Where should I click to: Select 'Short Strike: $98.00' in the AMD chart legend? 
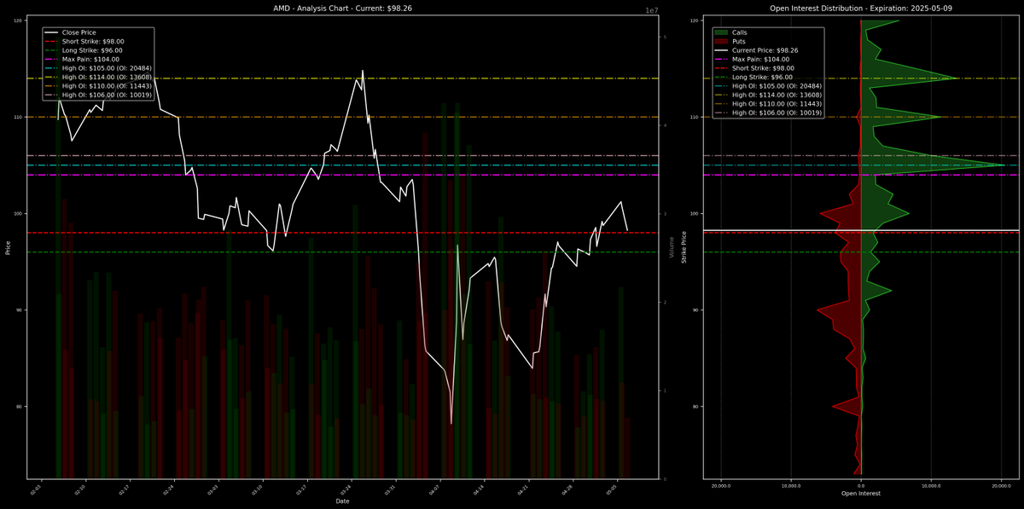pyautogui.click(x=93, y=41)
